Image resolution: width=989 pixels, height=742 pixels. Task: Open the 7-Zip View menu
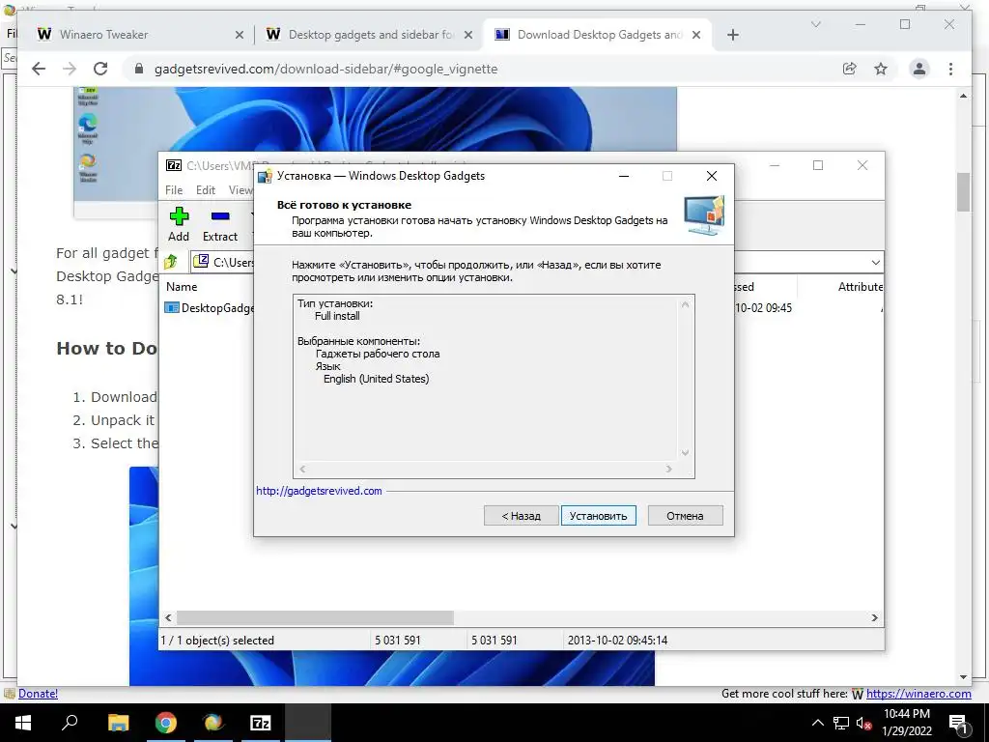(240, 190)
